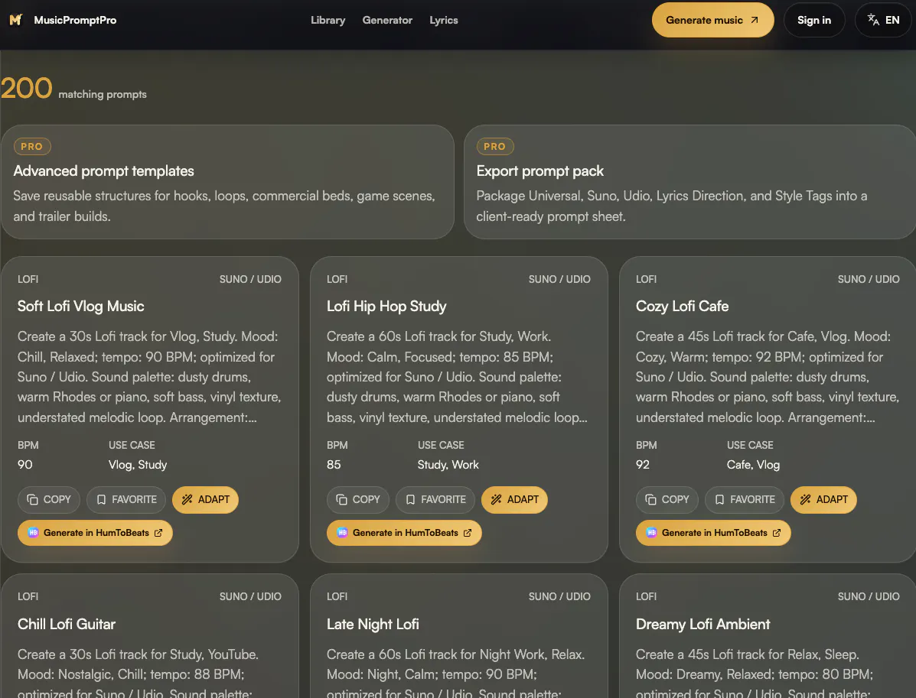
Task: Click the 'Cafe, Vlog' use case value
Action: 753,465
